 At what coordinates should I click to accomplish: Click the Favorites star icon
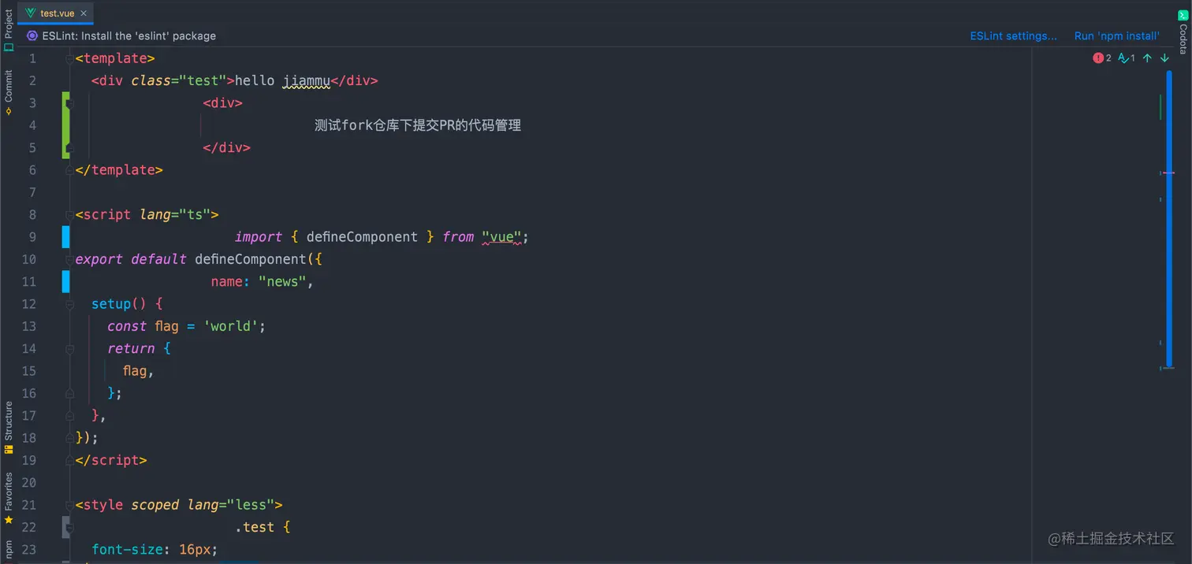[9, 520]
